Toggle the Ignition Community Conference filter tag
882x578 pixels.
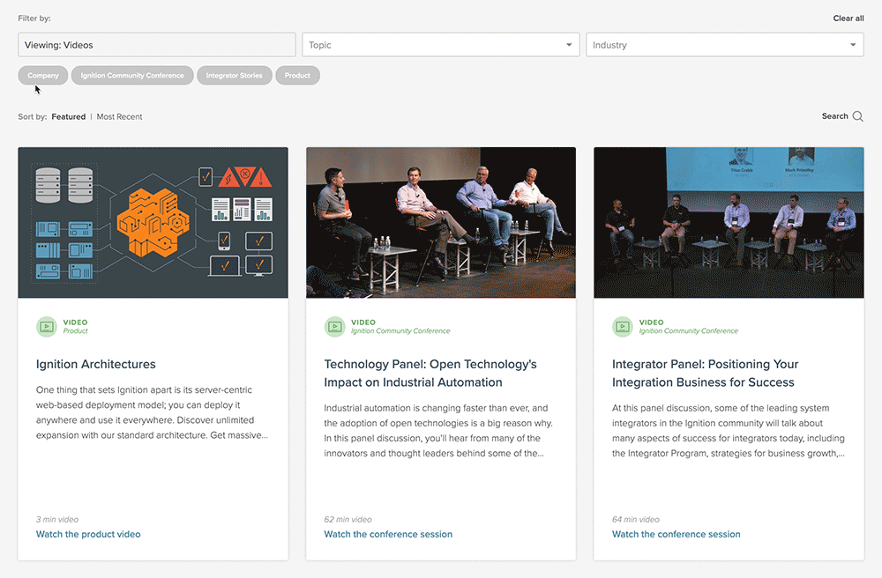pos(132,75)
